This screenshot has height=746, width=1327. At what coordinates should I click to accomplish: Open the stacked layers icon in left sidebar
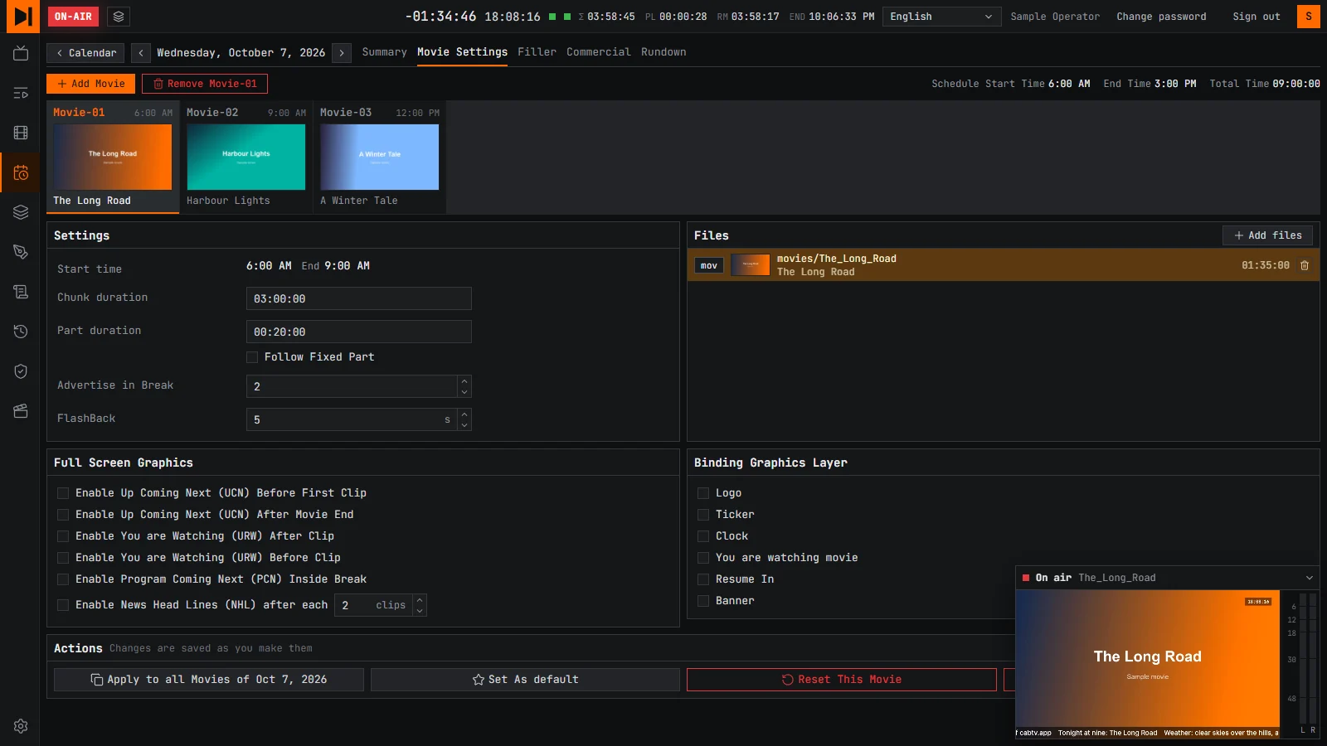pyautogui.click(x=21, y=212)
